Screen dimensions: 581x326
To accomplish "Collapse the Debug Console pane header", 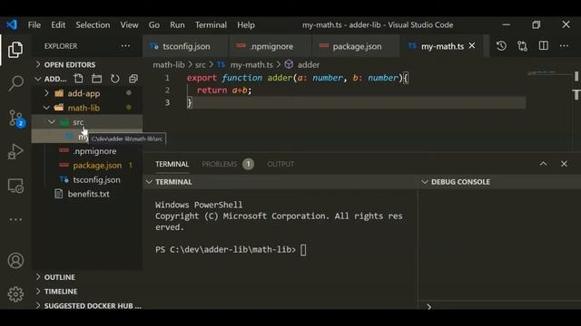I will [x=500, y=182].
